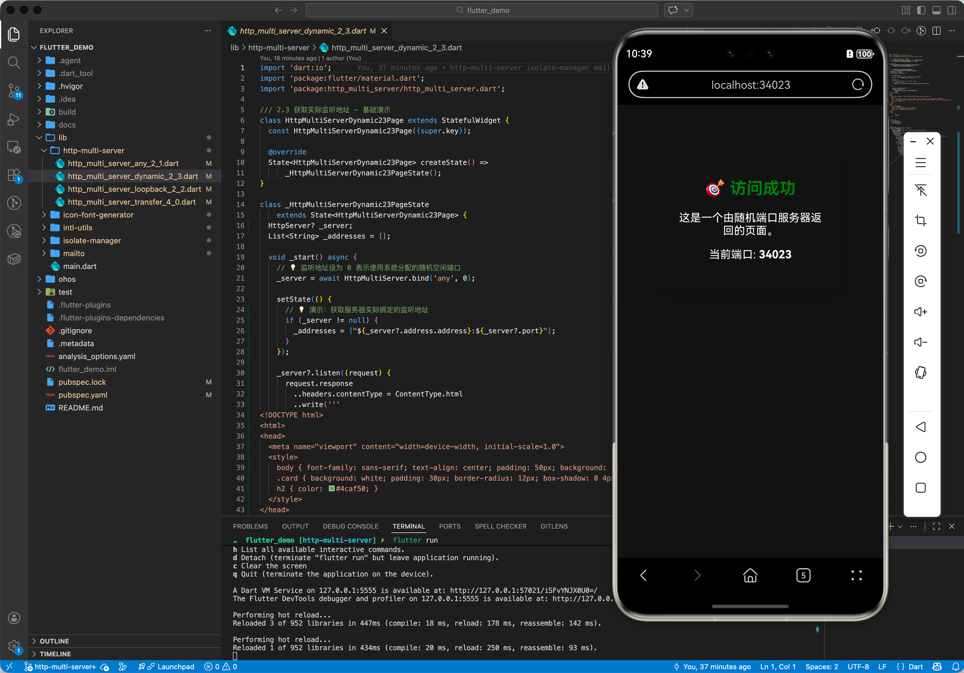Toggle the primary sidebar layout button
Viewport: 964px width, 673px height.
(x=921, y=10)
